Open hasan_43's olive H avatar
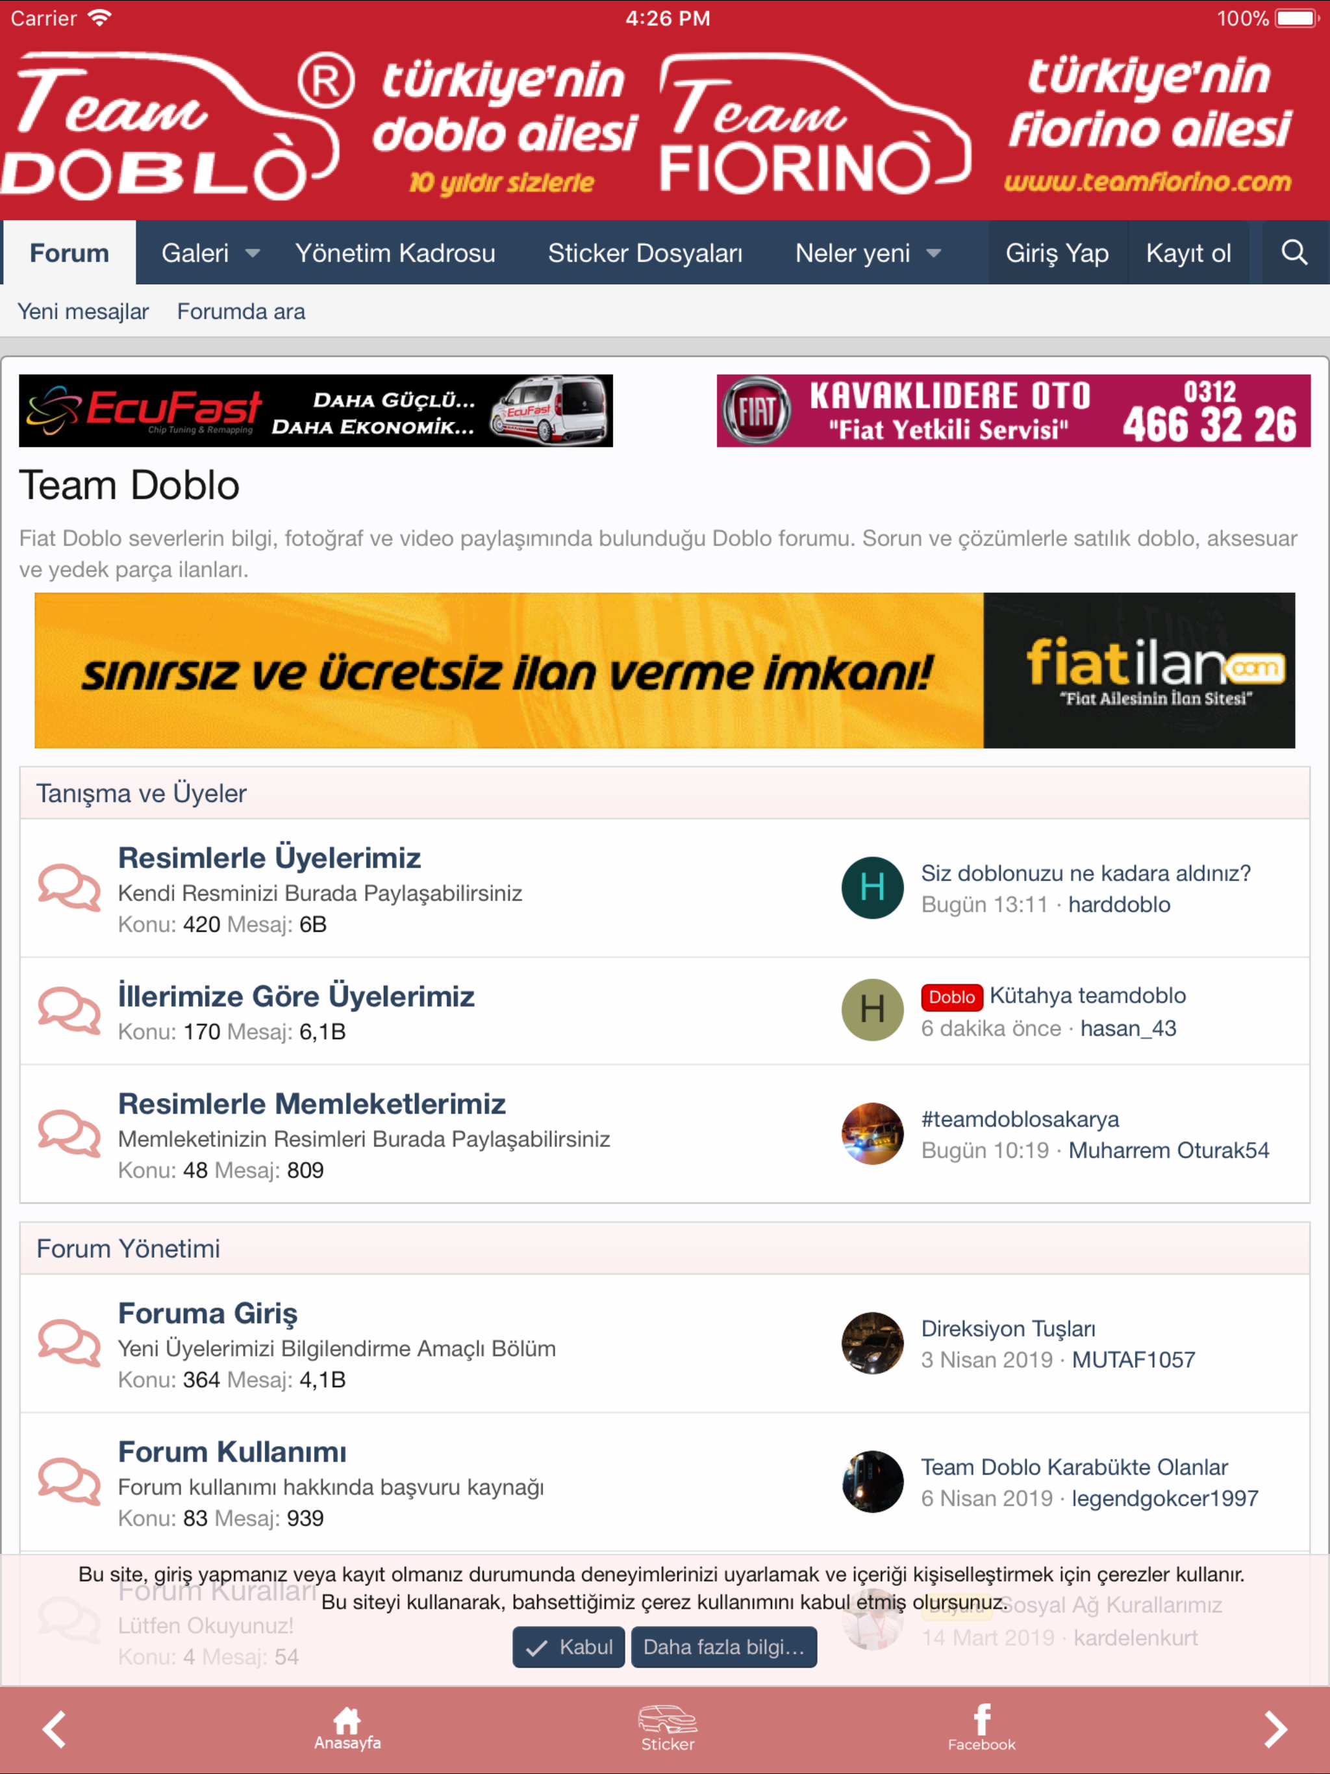1330x1774 pixels. pyautogui.click(x=873, y=1010)
